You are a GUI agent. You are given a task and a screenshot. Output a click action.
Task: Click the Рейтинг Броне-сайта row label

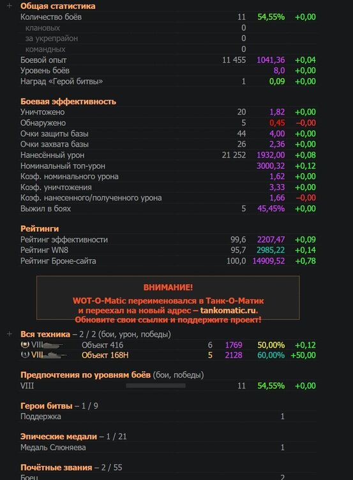(58, 261)
